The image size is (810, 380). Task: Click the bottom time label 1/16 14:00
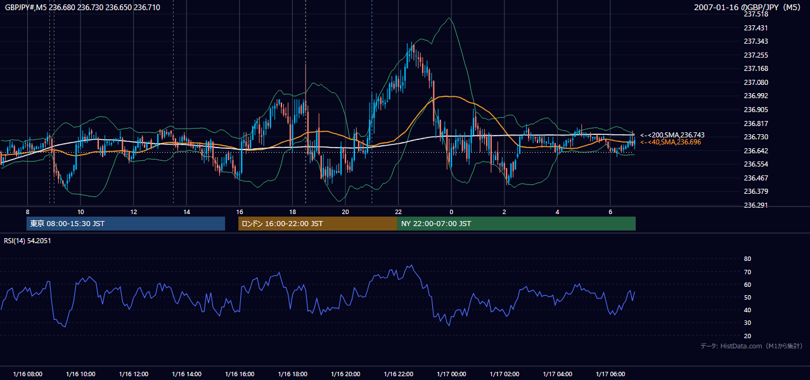coord(186,374)
